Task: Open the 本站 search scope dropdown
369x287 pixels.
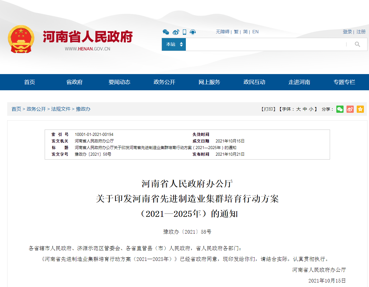Action: click(x=174, y=44)
